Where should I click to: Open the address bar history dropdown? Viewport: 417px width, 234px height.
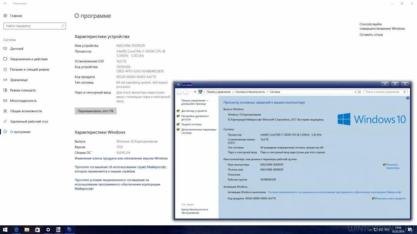(x=355, y=92)
